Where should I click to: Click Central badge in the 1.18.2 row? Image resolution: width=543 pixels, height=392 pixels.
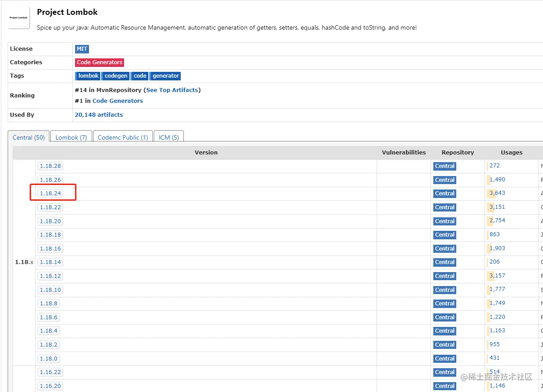(x=445, y=345)
